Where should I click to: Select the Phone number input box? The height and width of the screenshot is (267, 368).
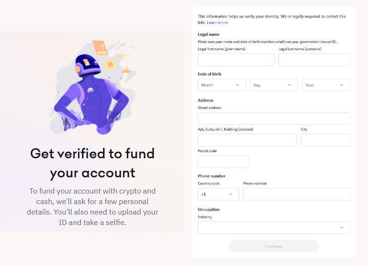[x=296, y=194]
